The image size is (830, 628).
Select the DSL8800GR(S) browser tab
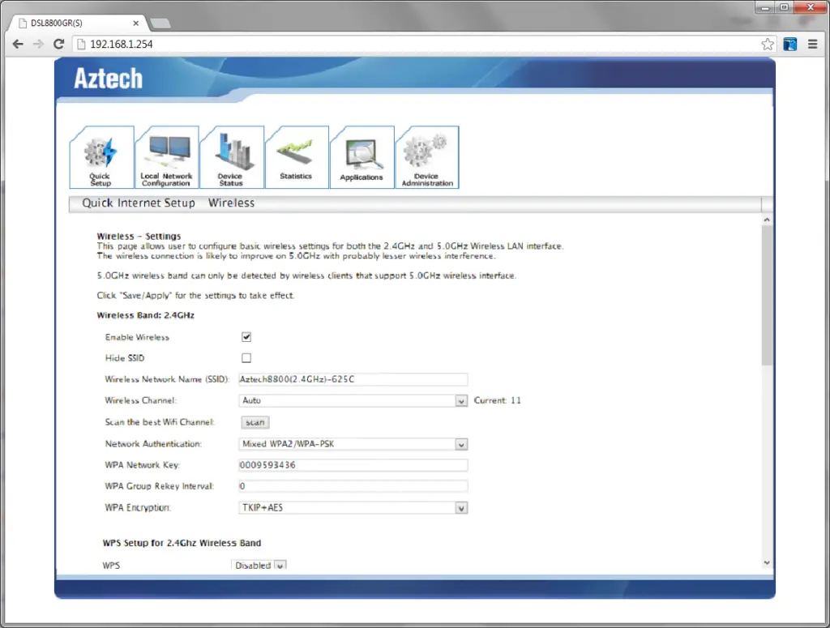(79, 23)
